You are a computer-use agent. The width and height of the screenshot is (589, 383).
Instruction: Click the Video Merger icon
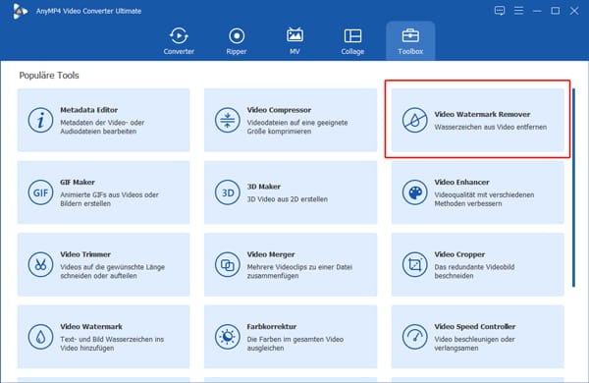click(228, 264)
